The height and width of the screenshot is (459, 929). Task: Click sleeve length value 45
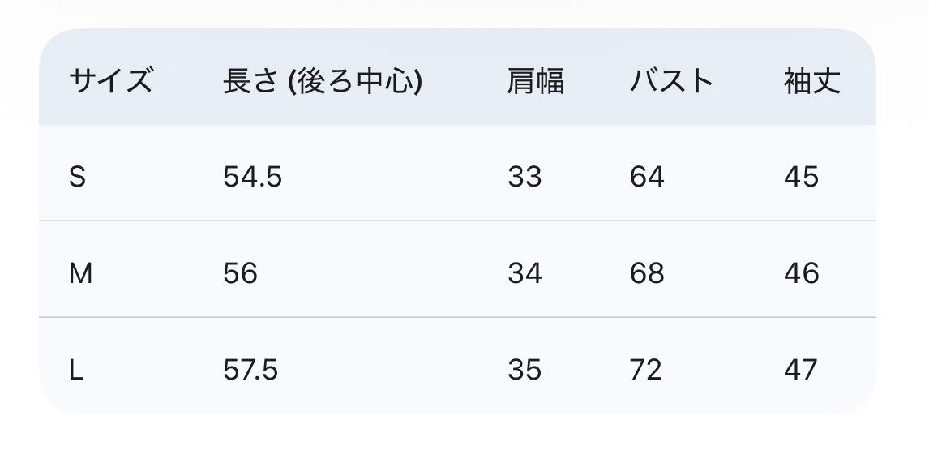(801, 177)
